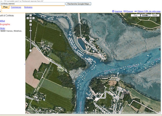Zoom out with the minus button

click(x=31, y=51)
